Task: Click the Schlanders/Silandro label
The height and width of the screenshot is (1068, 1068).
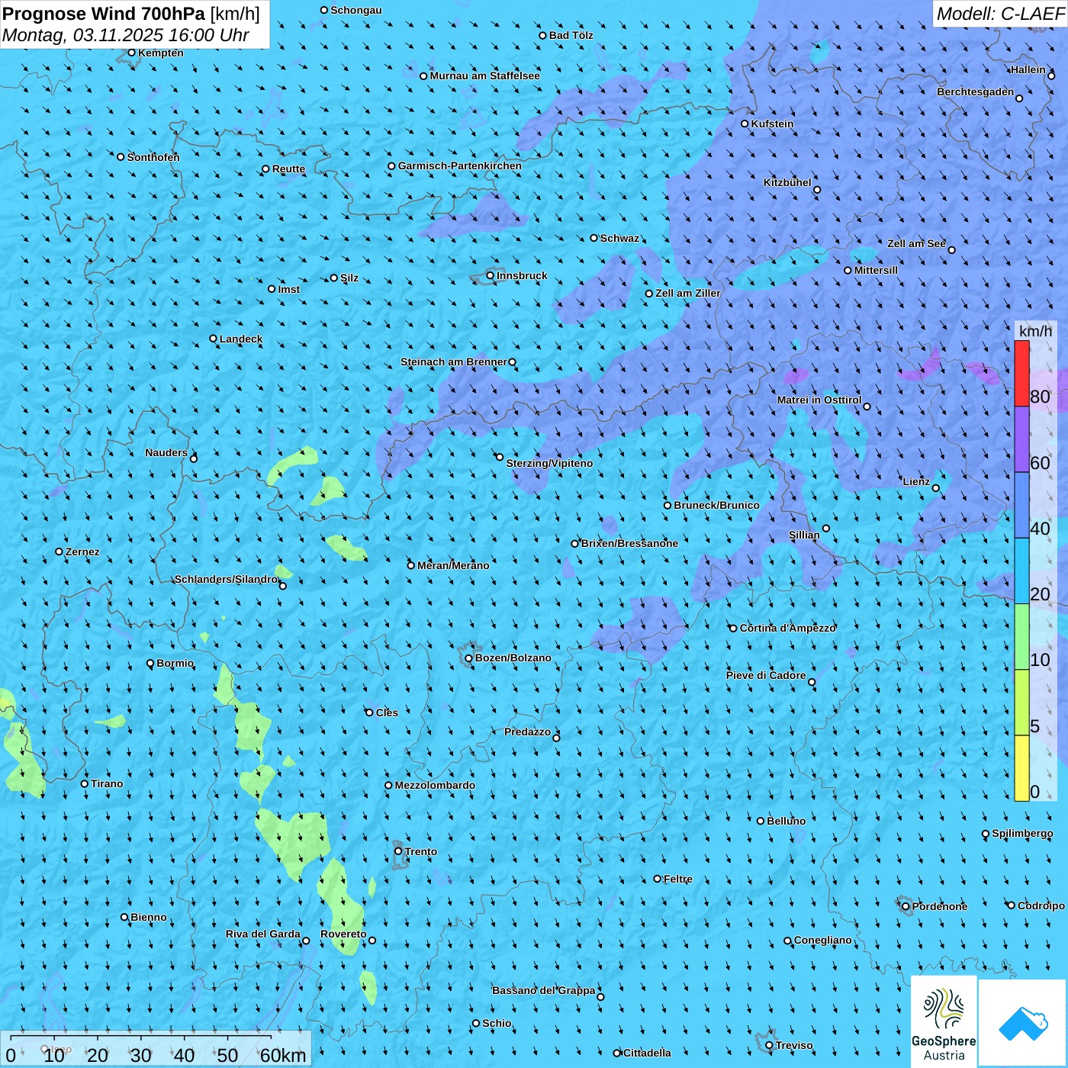Action: tap(226, 579)
